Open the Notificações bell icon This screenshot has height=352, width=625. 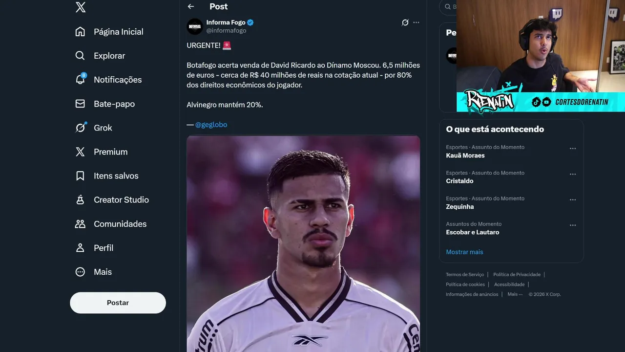[81, 80]
